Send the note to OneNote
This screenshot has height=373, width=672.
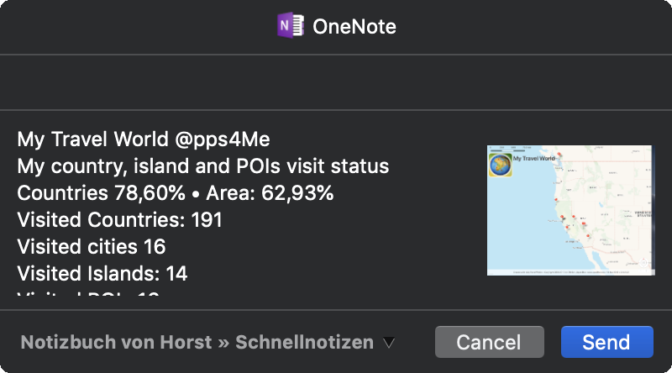[606, 342]
